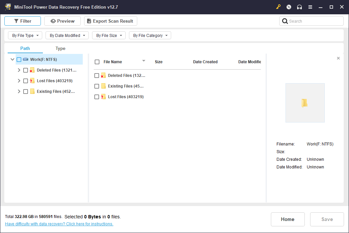Screen dimensions: 349x233
Task: Click Lost Files folder icon in tree
Action: point(32,81)
